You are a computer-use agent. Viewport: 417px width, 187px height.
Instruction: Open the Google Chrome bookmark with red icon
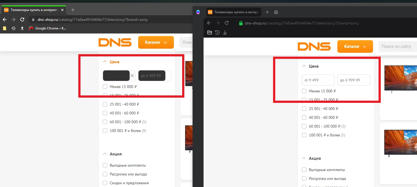48,28
